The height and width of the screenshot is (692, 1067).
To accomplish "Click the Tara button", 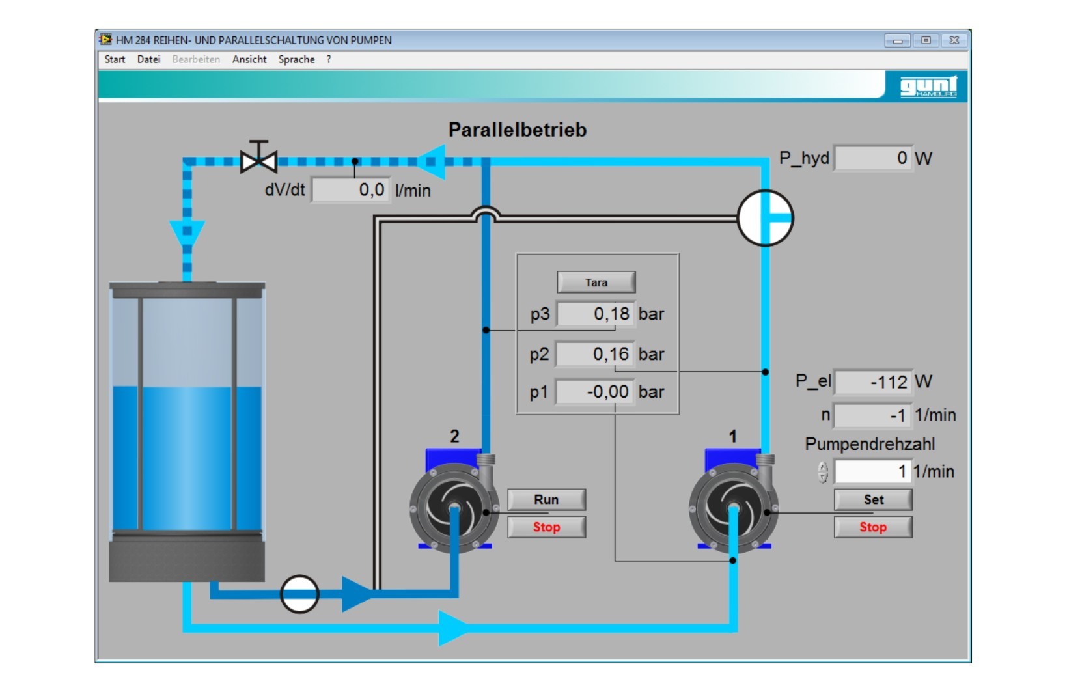I will (596, 283).
